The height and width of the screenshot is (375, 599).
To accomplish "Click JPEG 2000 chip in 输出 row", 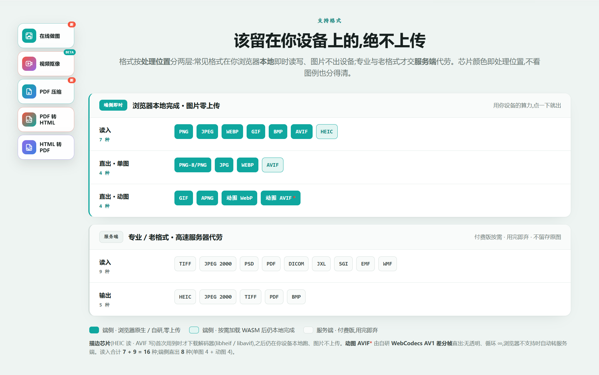I will pyautogui.click(x=218, y=297).
